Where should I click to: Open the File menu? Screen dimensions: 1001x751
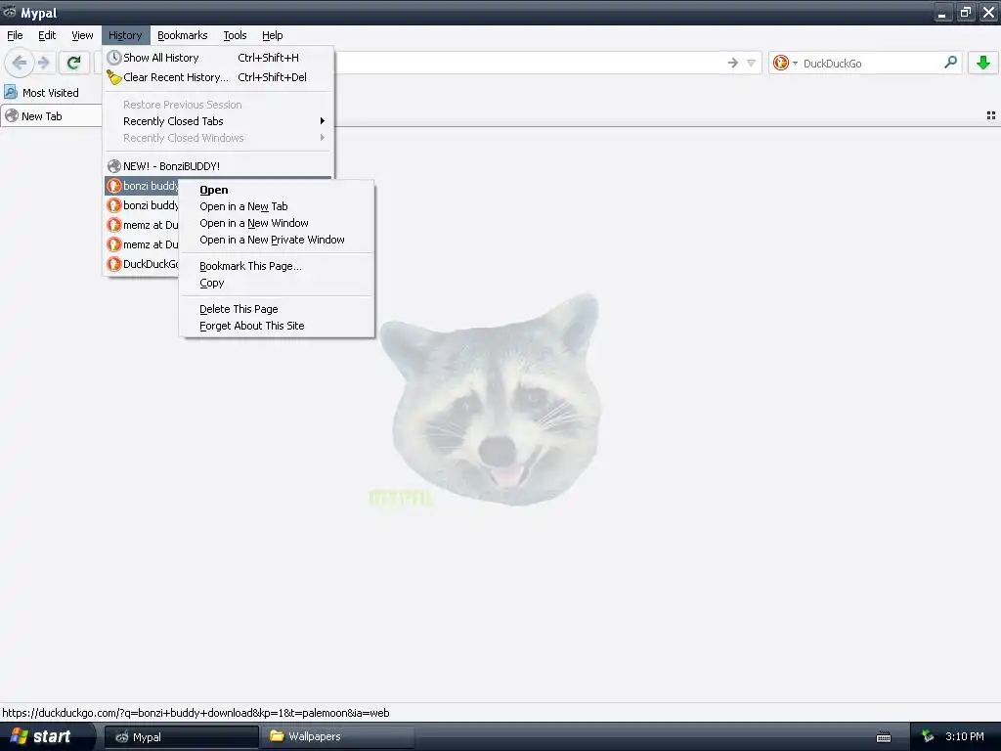15,35
